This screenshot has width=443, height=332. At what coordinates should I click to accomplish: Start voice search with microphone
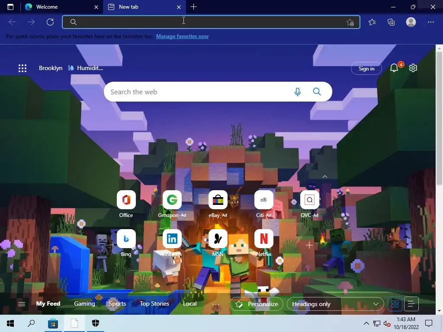(298, 92)
